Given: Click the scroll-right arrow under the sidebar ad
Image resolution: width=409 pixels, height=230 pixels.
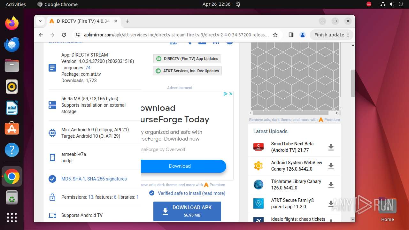Looking at the screenshot, I should (337, 113).
